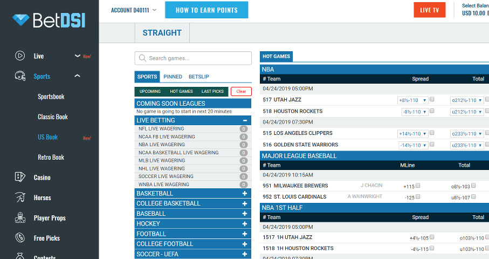Check Milwaukee Brewers +115 moneyline box

[418, 186]
